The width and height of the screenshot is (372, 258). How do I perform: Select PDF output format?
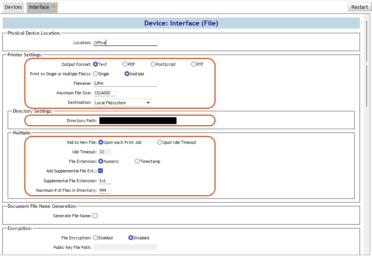[125, 64]
